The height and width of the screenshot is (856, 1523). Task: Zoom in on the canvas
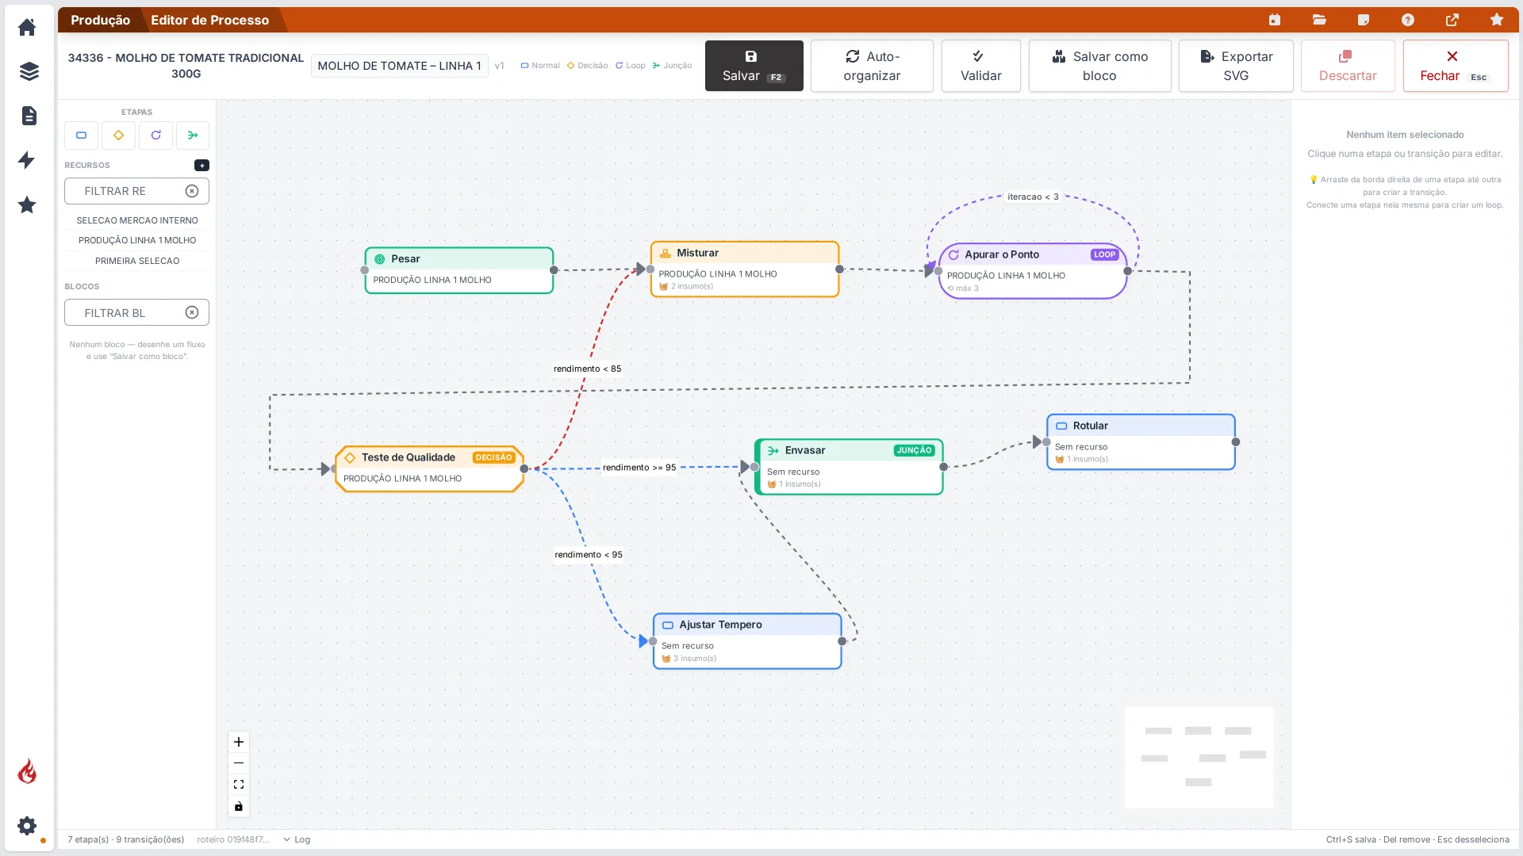(x=239, y=742)
